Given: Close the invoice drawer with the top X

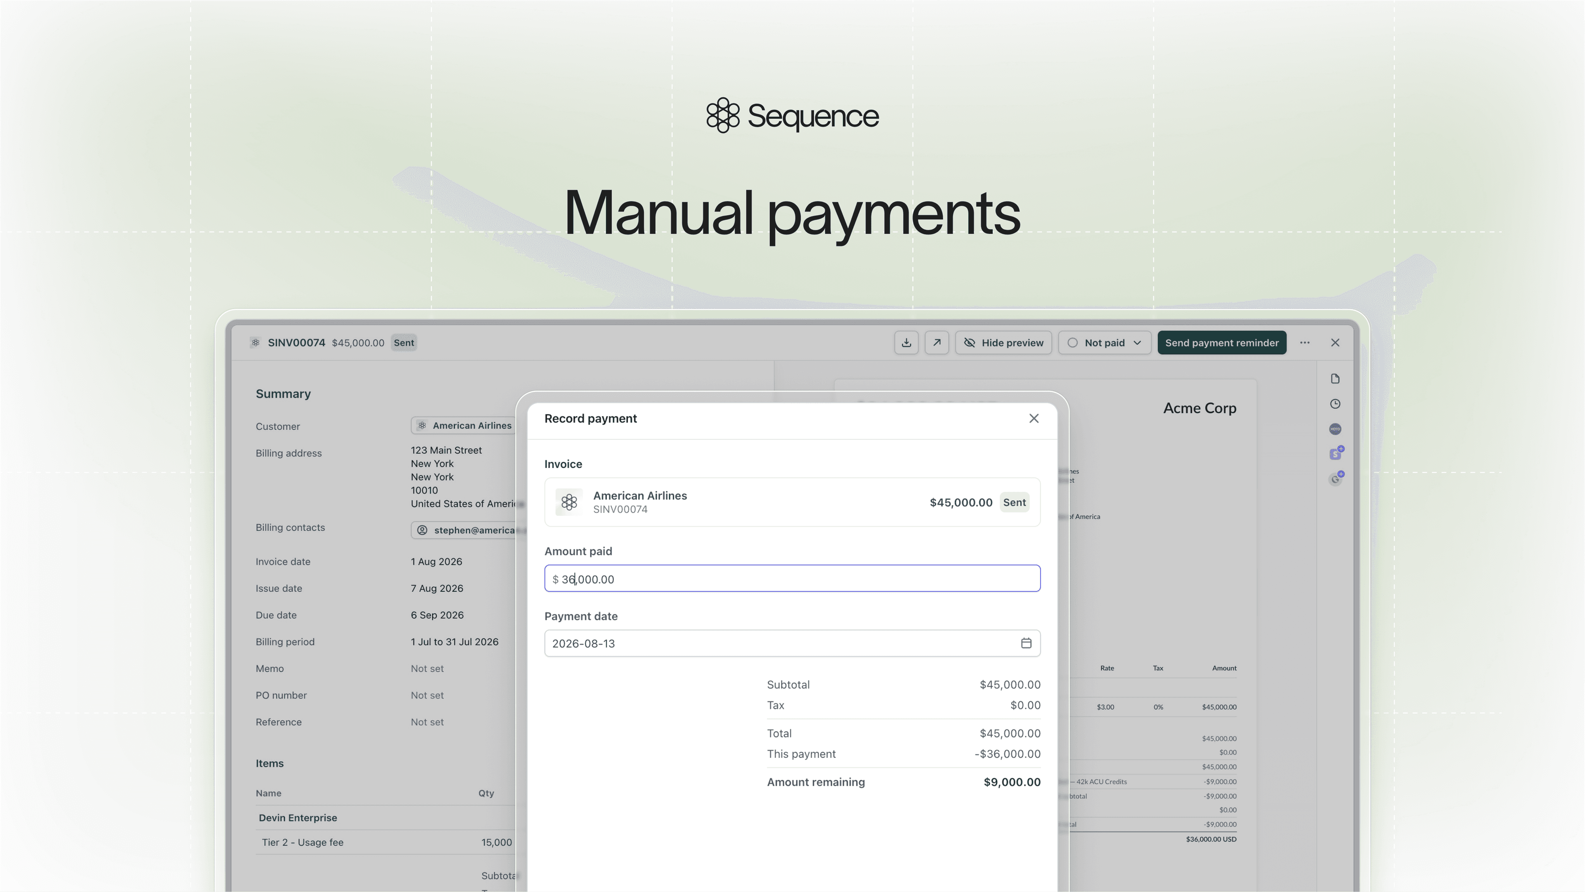Looking at the screenshot, I should 1335,342.
